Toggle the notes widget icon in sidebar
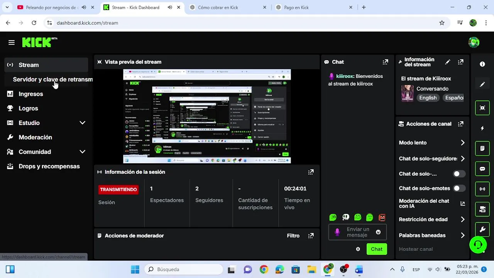Image resolution: width=494 pixels, height=278 pixels. [482, 148]
